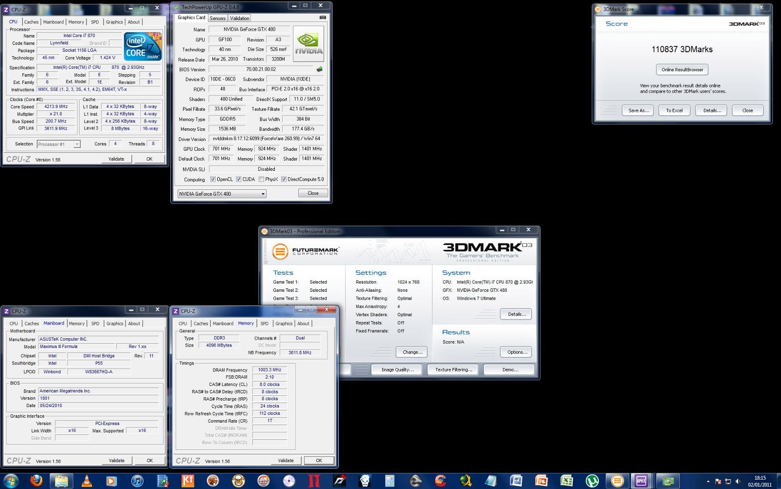781x489 pixels.
Task: Toggle the DirectCompute 5.0 checkbox
Action: [284, 179]
